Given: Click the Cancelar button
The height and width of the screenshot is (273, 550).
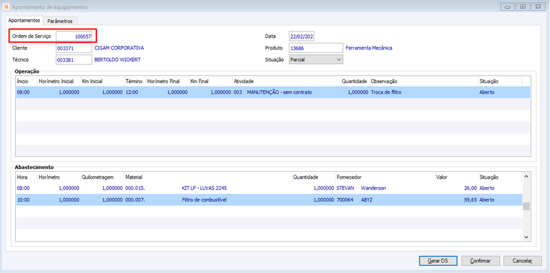Looking at the screenshot, I should pos(522,261).
